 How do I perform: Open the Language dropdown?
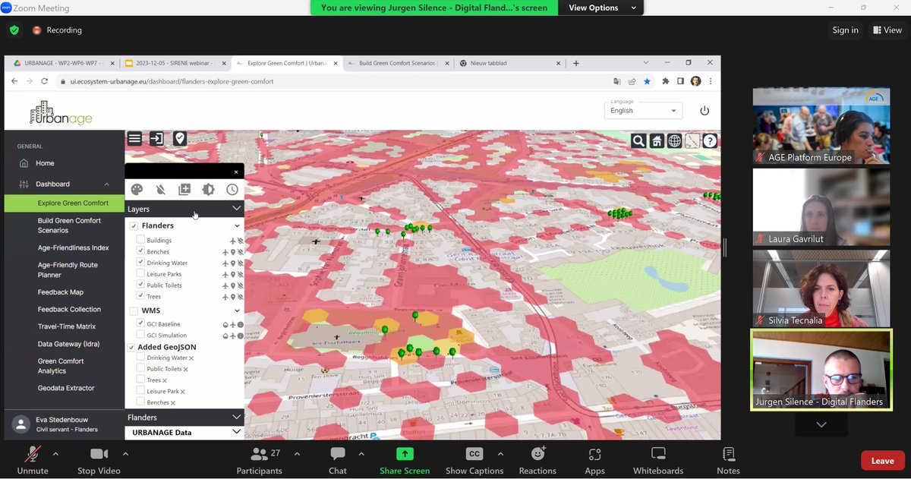tap(644, 110)
